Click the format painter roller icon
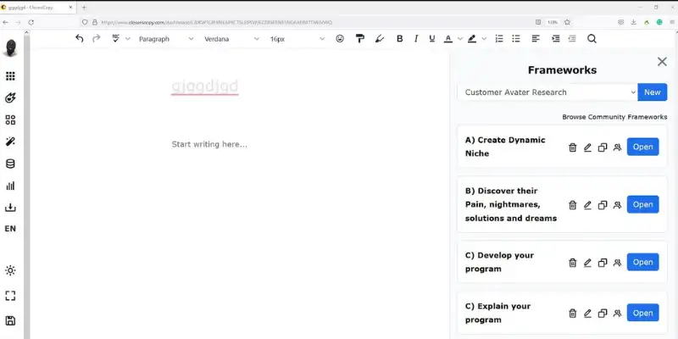Image resolution: width=678 pixels, height=339 pixels. pyautogui.click(x=359, y=38)
